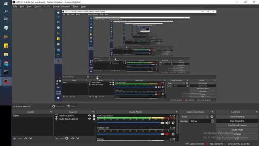Screen dimensions: 259x146
Task: Click the OBS Studio taskbar icon
Action: point(6,81)
